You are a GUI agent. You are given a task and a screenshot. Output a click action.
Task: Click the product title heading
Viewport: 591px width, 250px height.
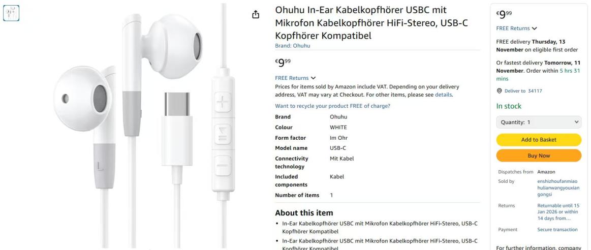pos(371,23)
